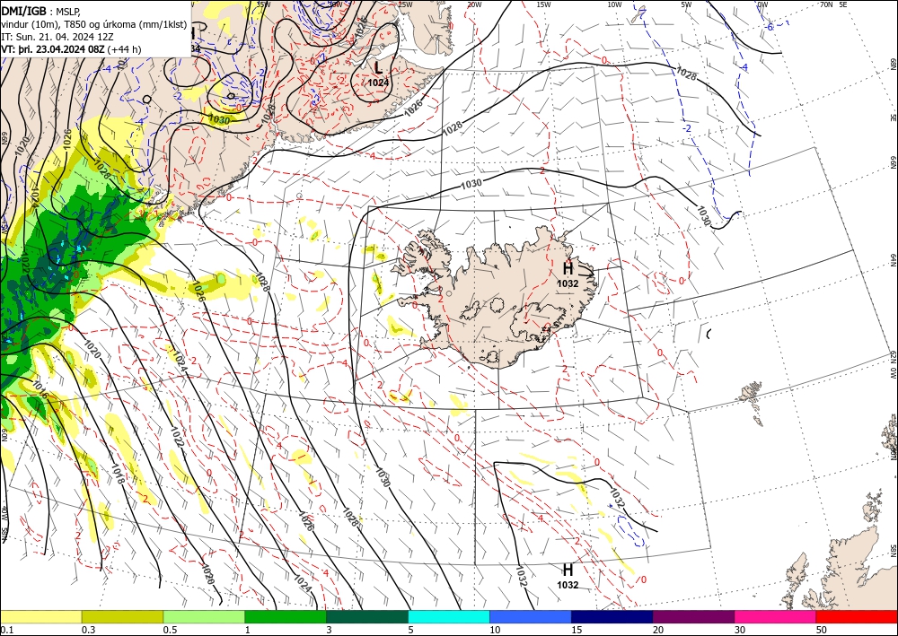Click the '1016' isobar label

[x=40, y=390]
